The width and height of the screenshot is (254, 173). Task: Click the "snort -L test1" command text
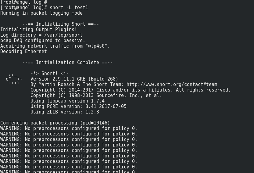click(x=69, y=8)
